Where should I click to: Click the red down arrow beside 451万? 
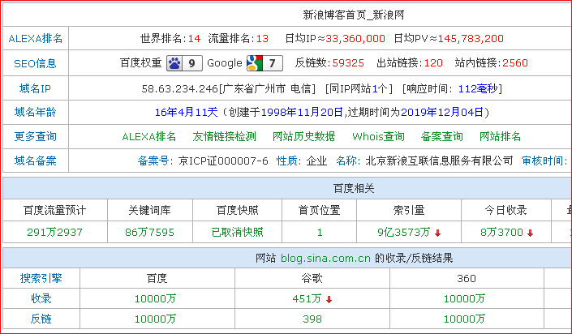point(329,300)
